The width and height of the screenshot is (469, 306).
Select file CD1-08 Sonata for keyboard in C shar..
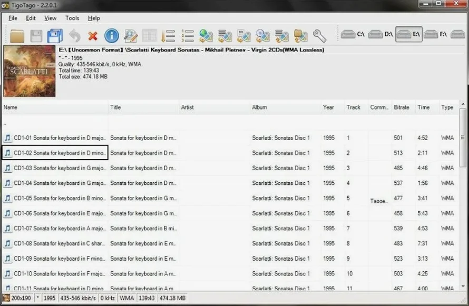[55, 243]
